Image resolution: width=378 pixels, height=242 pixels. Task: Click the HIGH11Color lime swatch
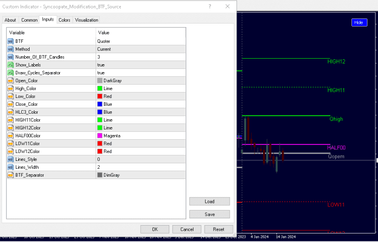[100, 120]
